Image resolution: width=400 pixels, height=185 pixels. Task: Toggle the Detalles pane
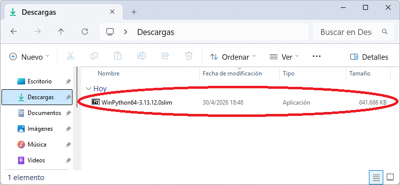pos(369,57)
